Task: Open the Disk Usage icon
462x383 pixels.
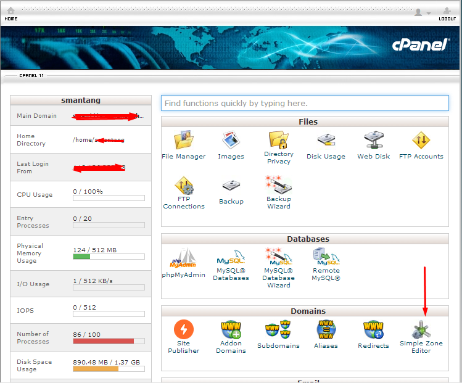Action: pos(326,139)
